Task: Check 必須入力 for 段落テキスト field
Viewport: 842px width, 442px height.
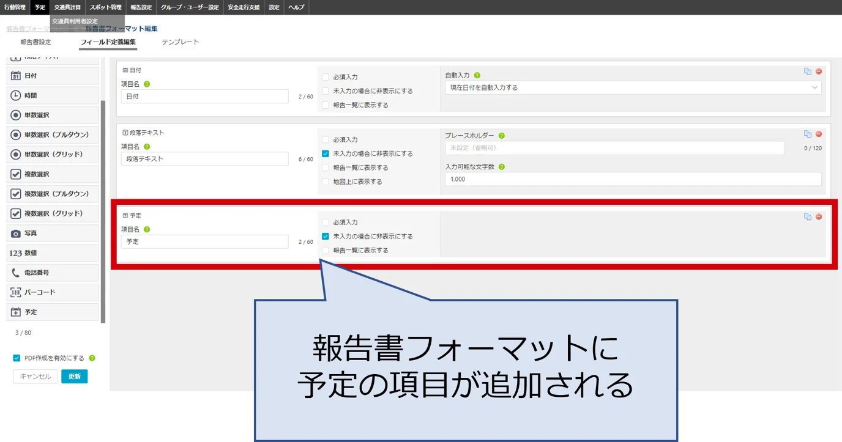Action: 326,139
